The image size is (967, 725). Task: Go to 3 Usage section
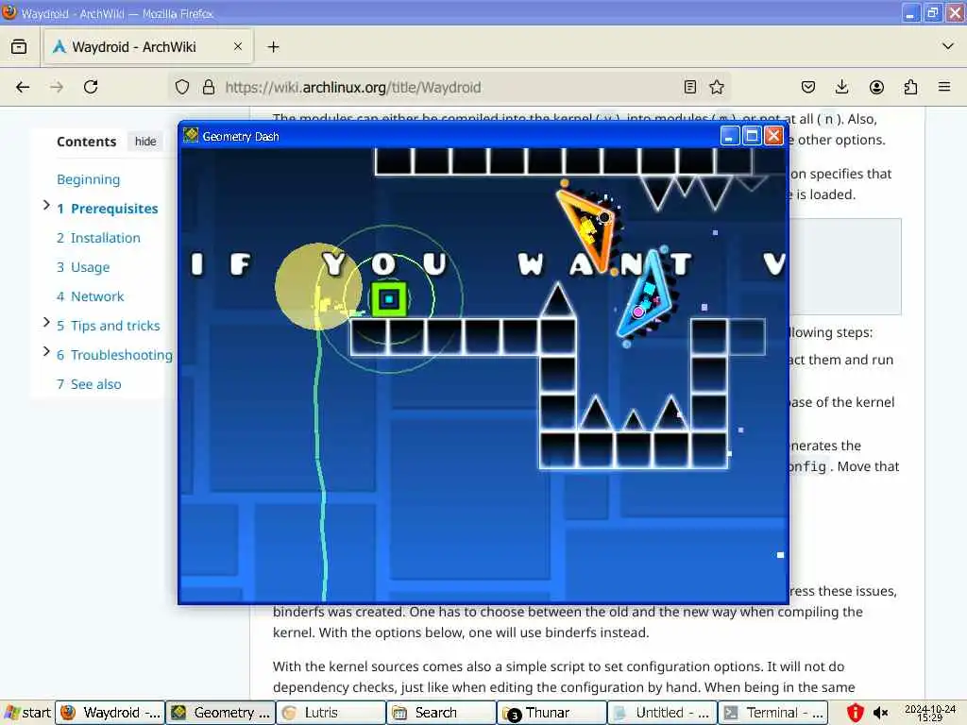point(83,267)
